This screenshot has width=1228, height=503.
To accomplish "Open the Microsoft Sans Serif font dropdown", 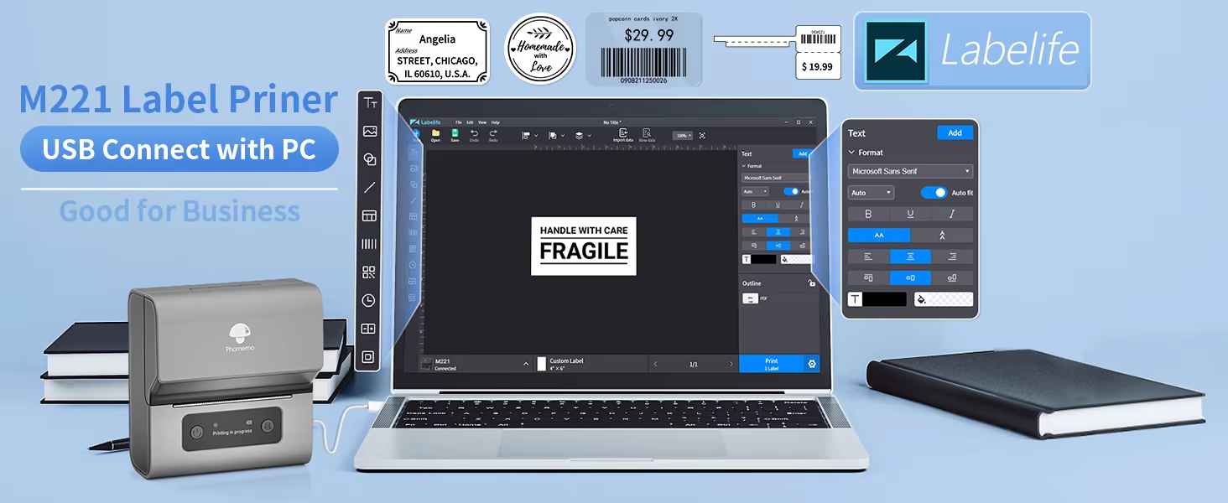I will coord(910,171).
